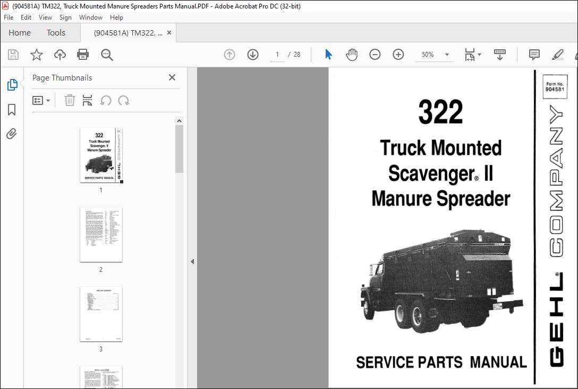Image resolution: width=578 pixels, height=389 pixels.
Task: Select the highlight pen tool
Action: (558, 55)
